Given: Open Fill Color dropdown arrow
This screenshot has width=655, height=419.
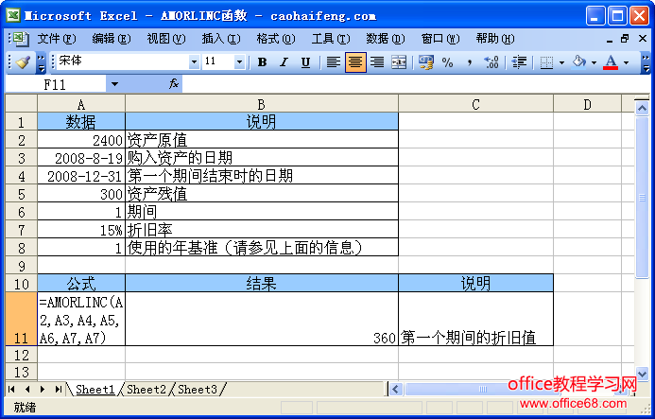Looking at the screenshot, I should pos(594,62).
